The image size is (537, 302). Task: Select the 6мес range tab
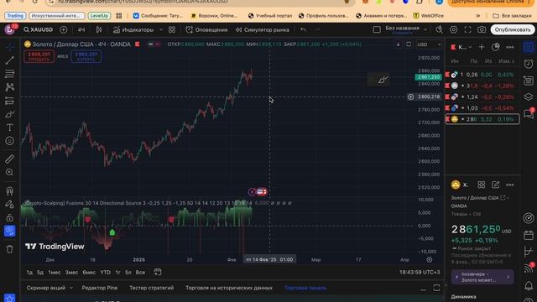pyautogui.click(x=89, y=273)
